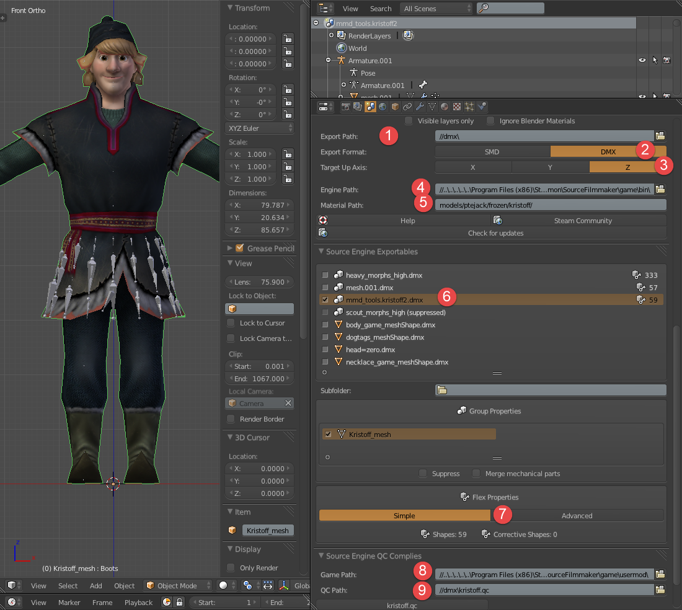The height and width of the screenshot is (610, 682).
Task: Click the Check for updates button
Action: 495,233
